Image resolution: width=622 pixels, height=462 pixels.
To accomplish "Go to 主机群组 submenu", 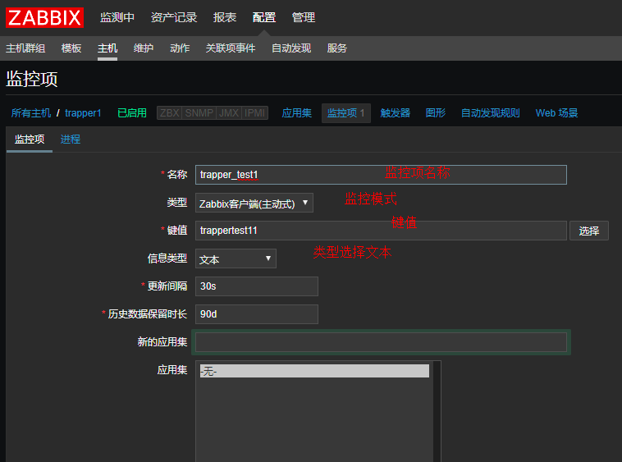I will click(25, 48).
